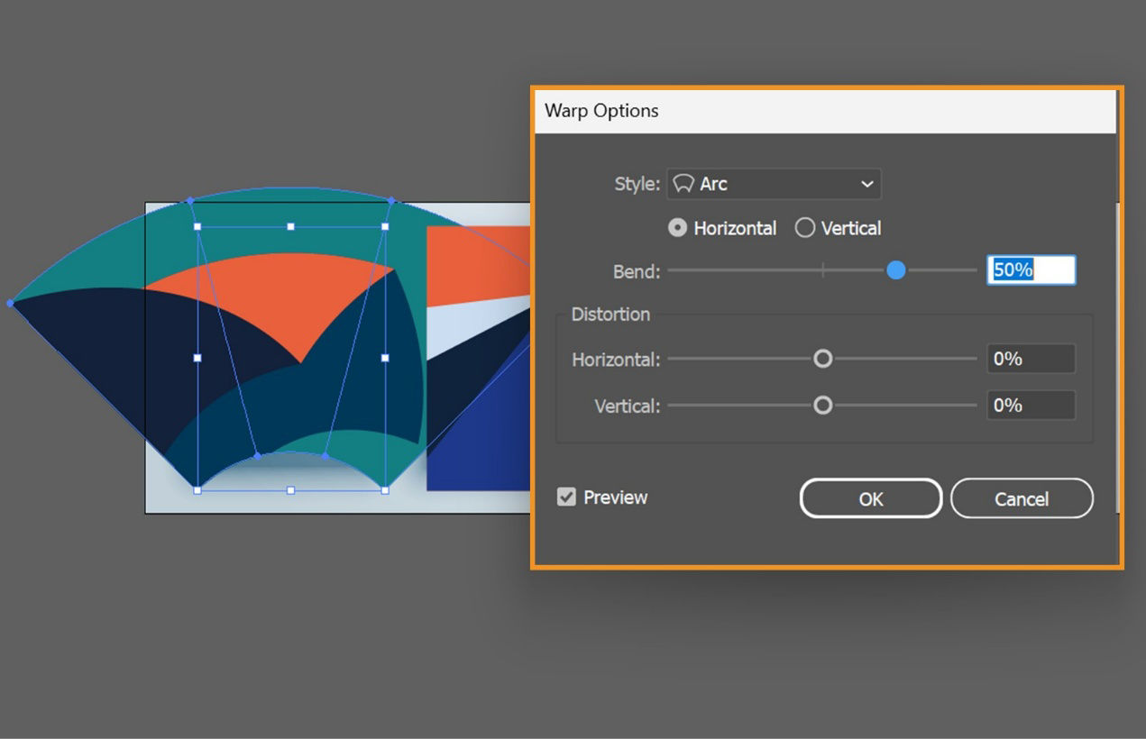Screen dimensions: 1146x739
Task: Click the Vertical distortion slider knob
Action: [x=822, y=406]
